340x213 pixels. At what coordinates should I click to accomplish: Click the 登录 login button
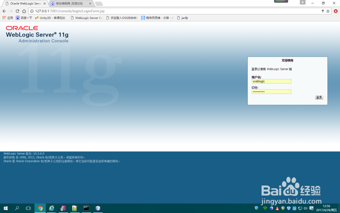pyautogui.click(x=319, y=97)
